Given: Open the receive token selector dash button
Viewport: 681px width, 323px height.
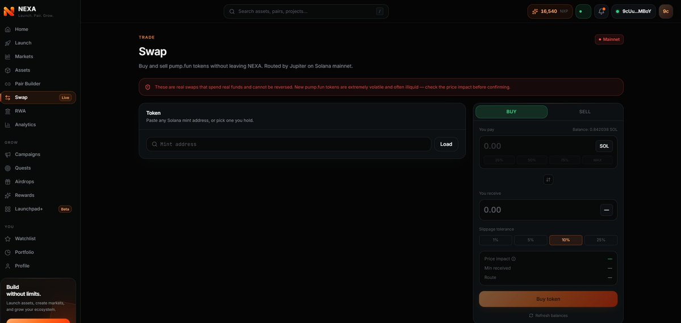Looking at the screenshot, I should tap(607, 210).
